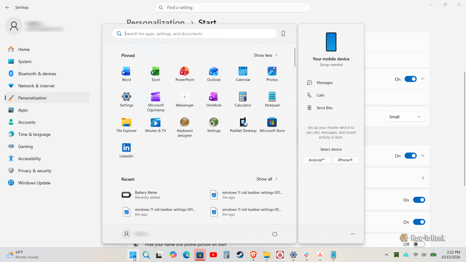Collapse the section with the up chevron
This screenshot has width=466, height=262.
(x=423, y=79)
